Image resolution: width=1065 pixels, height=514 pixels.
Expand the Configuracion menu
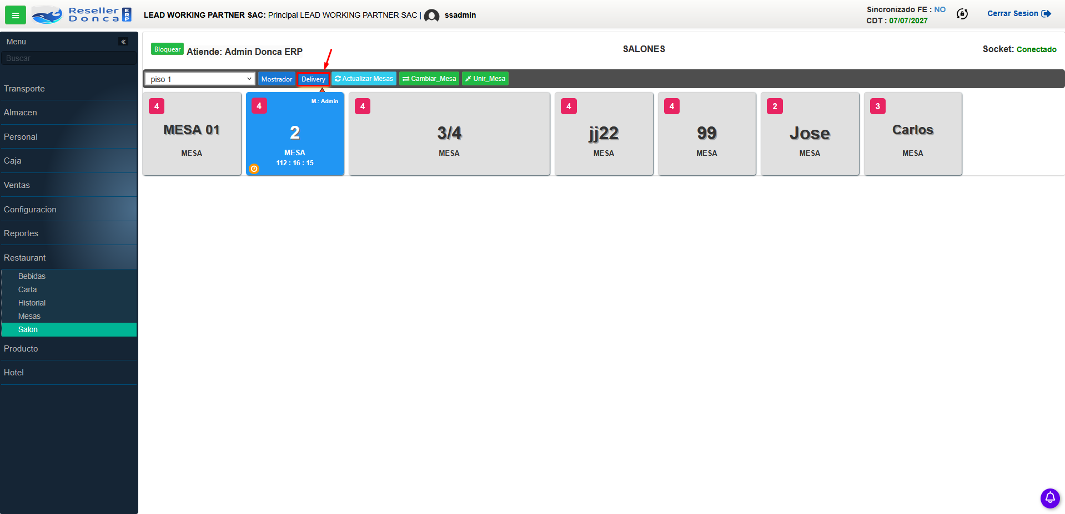click(x=68, y=210)
